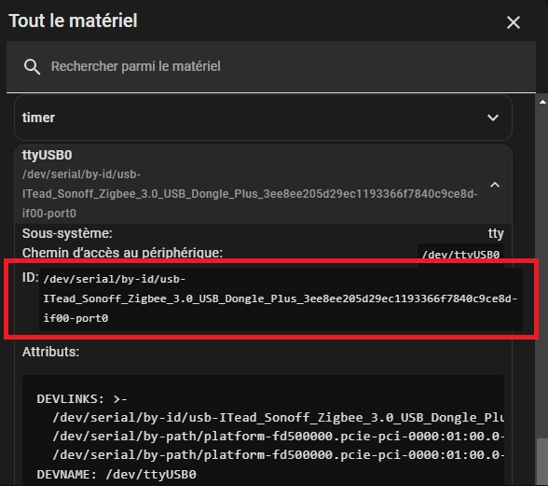The height and width of the screenshot is (486, 548).
Task: Select the DEVNAME /dev/ttyUSB0 attribute line
Action: point(116,475)
